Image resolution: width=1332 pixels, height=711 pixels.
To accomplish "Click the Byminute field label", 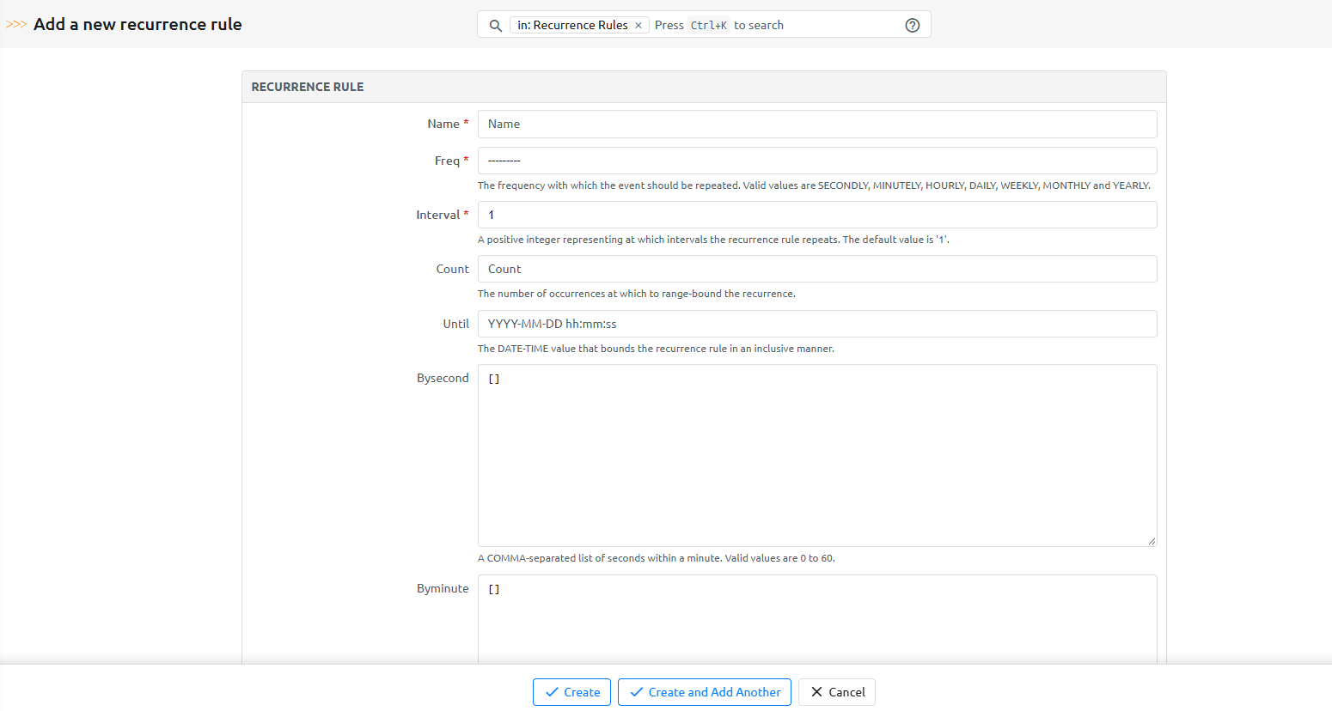I will pos(443,588).
